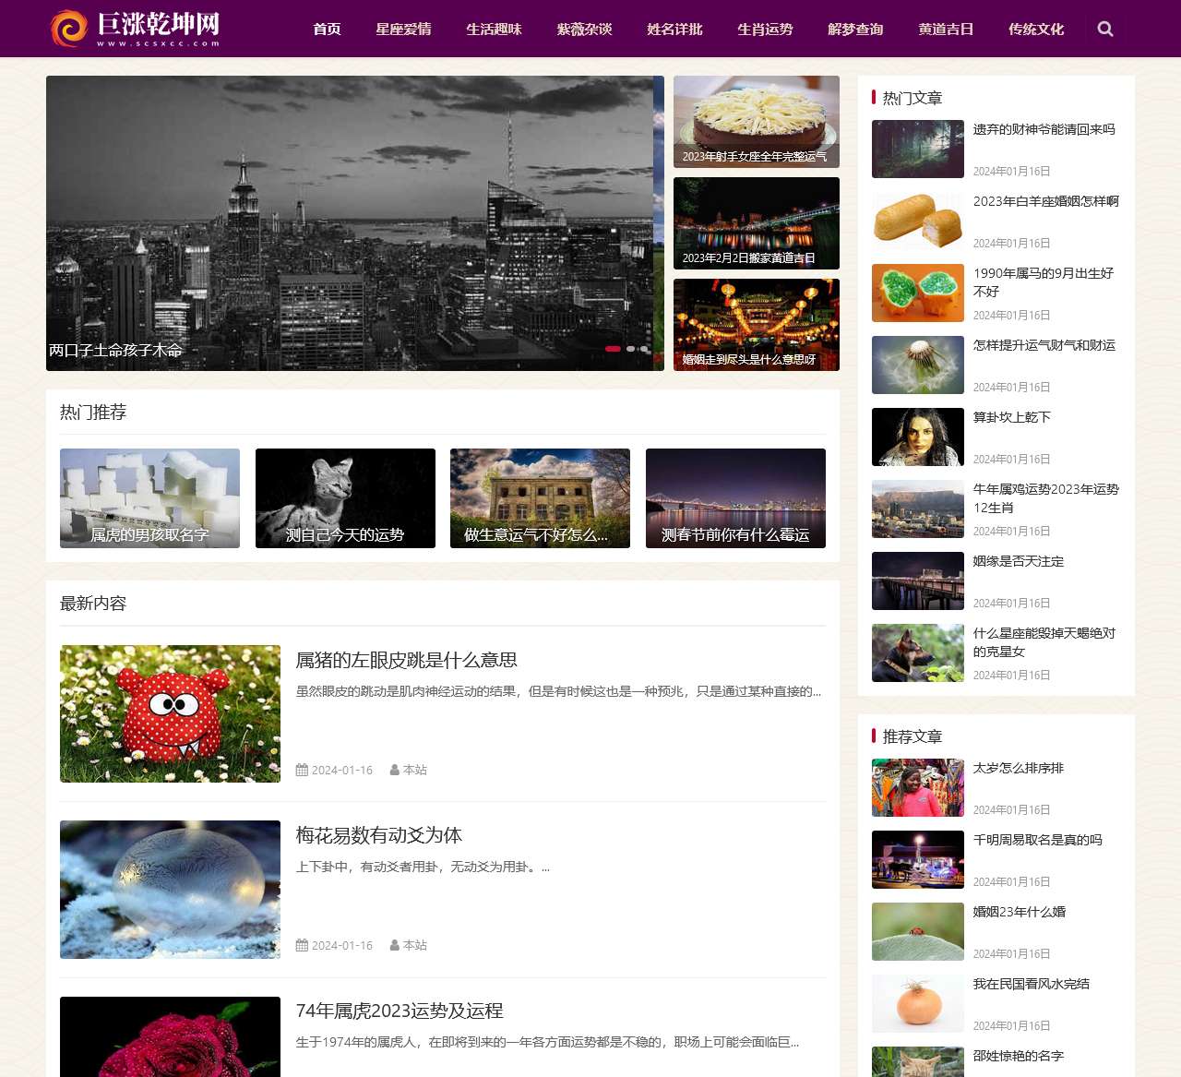Viewport: 1181px width, 1077px height.
Task: Open the article 属猪的左眼皮跳是什么意思
Action: (x=407, y=661)
